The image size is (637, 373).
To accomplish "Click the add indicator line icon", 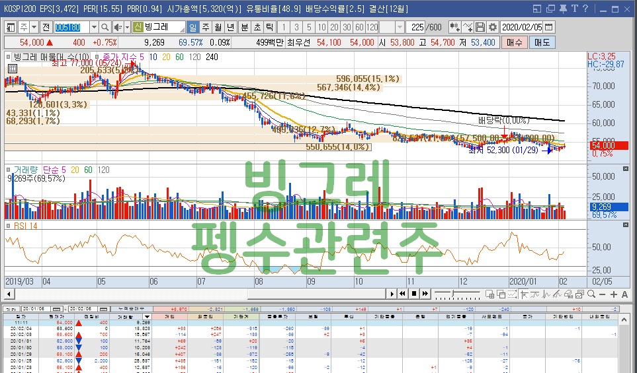I will pyautogui.click(x=467, y=27).
